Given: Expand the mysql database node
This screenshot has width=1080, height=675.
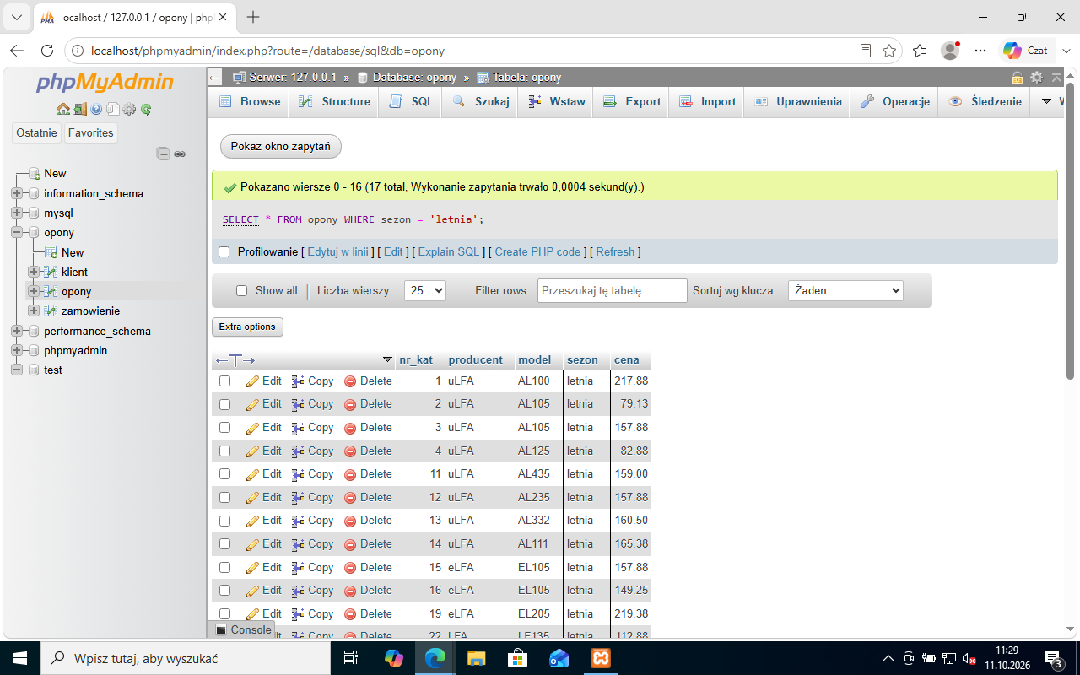Looking at the screenshot, I should (17, 213).
